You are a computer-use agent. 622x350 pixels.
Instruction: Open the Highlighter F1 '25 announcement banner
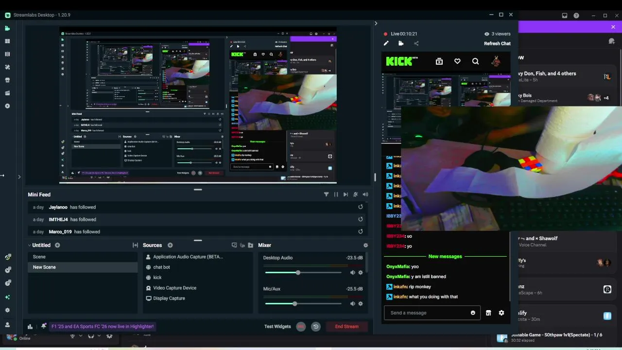pyautogui.click(x=103, y=327)
